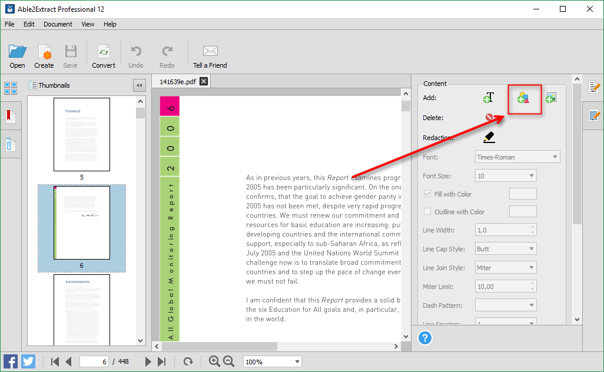Open the edit panel icon on right sidebar
This screenshot has height=372, width=604.
pyautogui.click(x=595, y=87)
